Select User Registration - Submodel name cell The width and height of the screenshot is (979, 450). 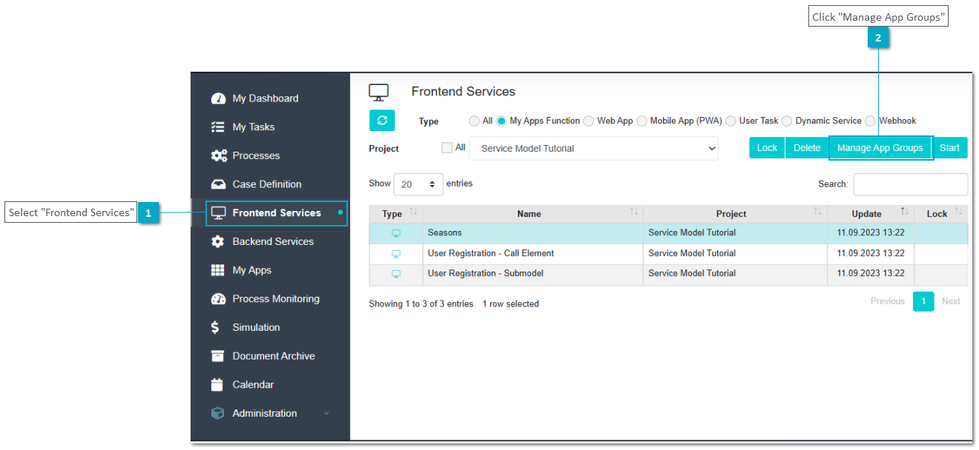533,274
